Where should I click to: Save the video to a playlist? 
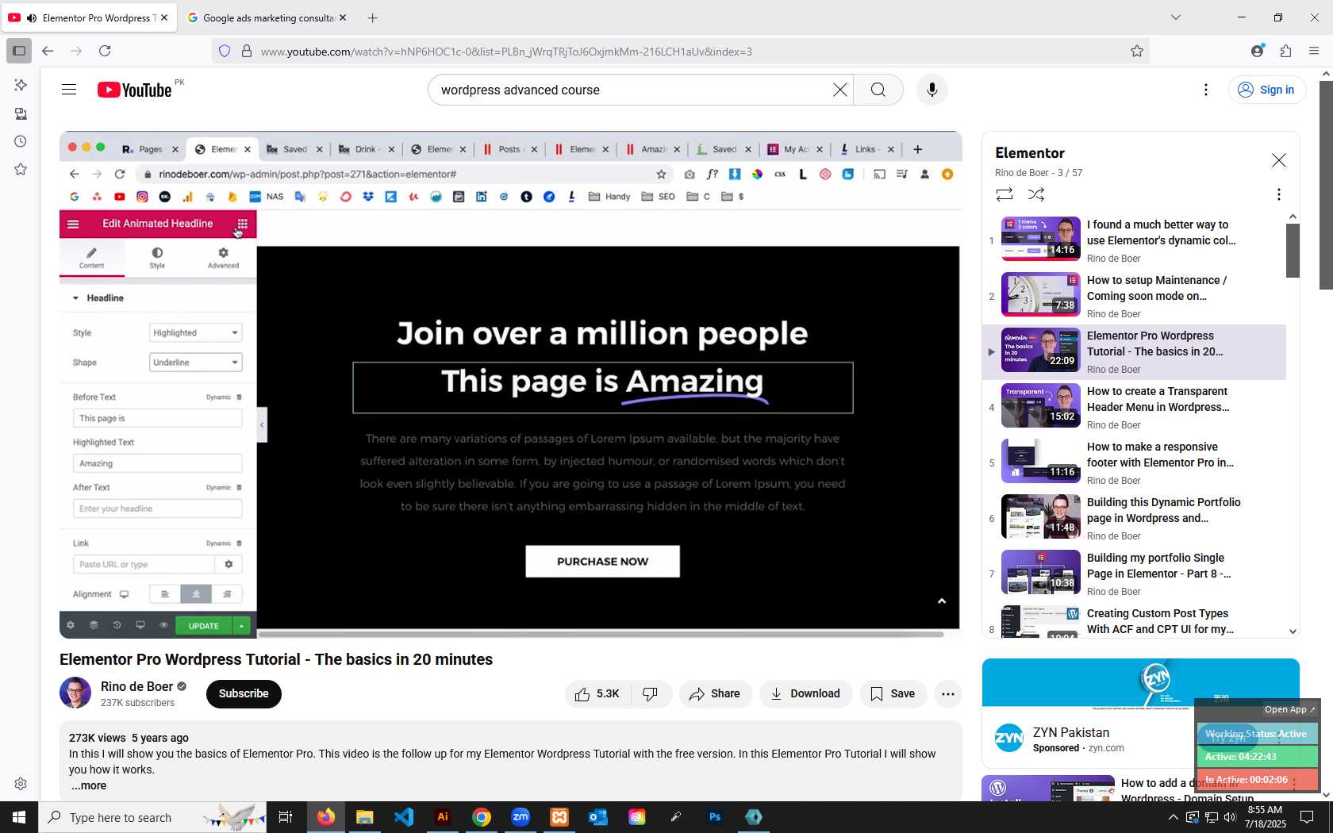click(x=893, y=694)
